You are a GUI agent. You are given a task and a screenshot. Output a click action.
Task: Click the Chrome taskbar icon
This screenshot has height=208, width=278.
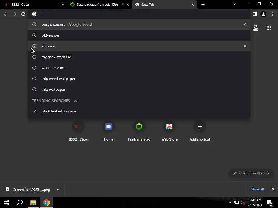point(47,203)
